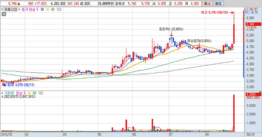262x137 pixels.
Task: Click the red arrow below 무상증자 label
Action: pos(199,45)
